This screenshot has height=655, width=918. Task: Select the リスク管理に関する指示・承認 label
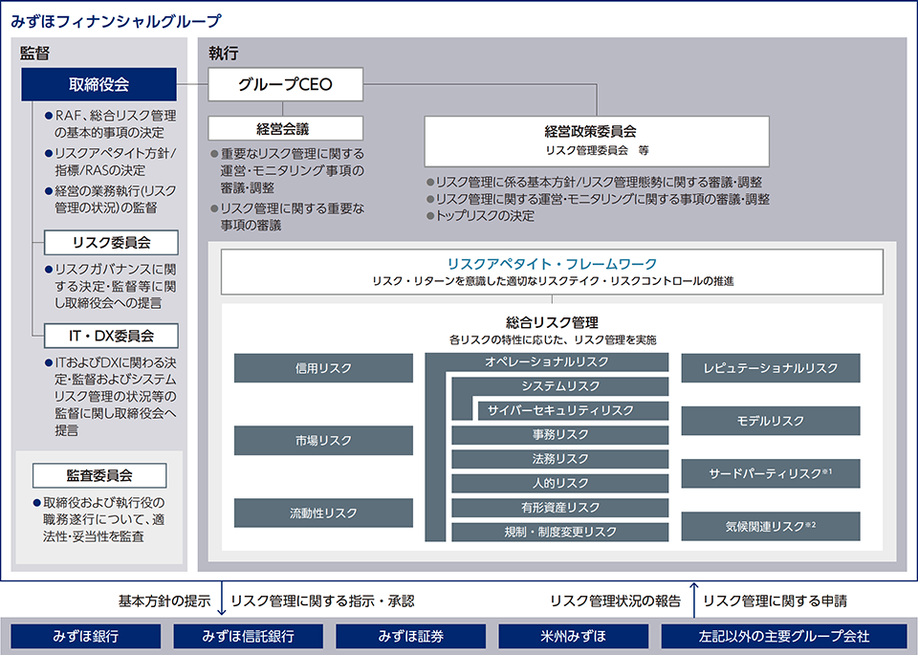(322, 601)
